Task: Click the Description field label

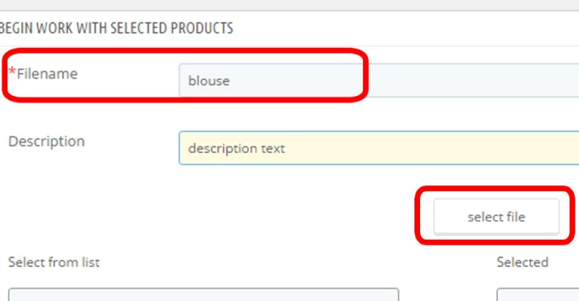Action: (x=46, y=141)
